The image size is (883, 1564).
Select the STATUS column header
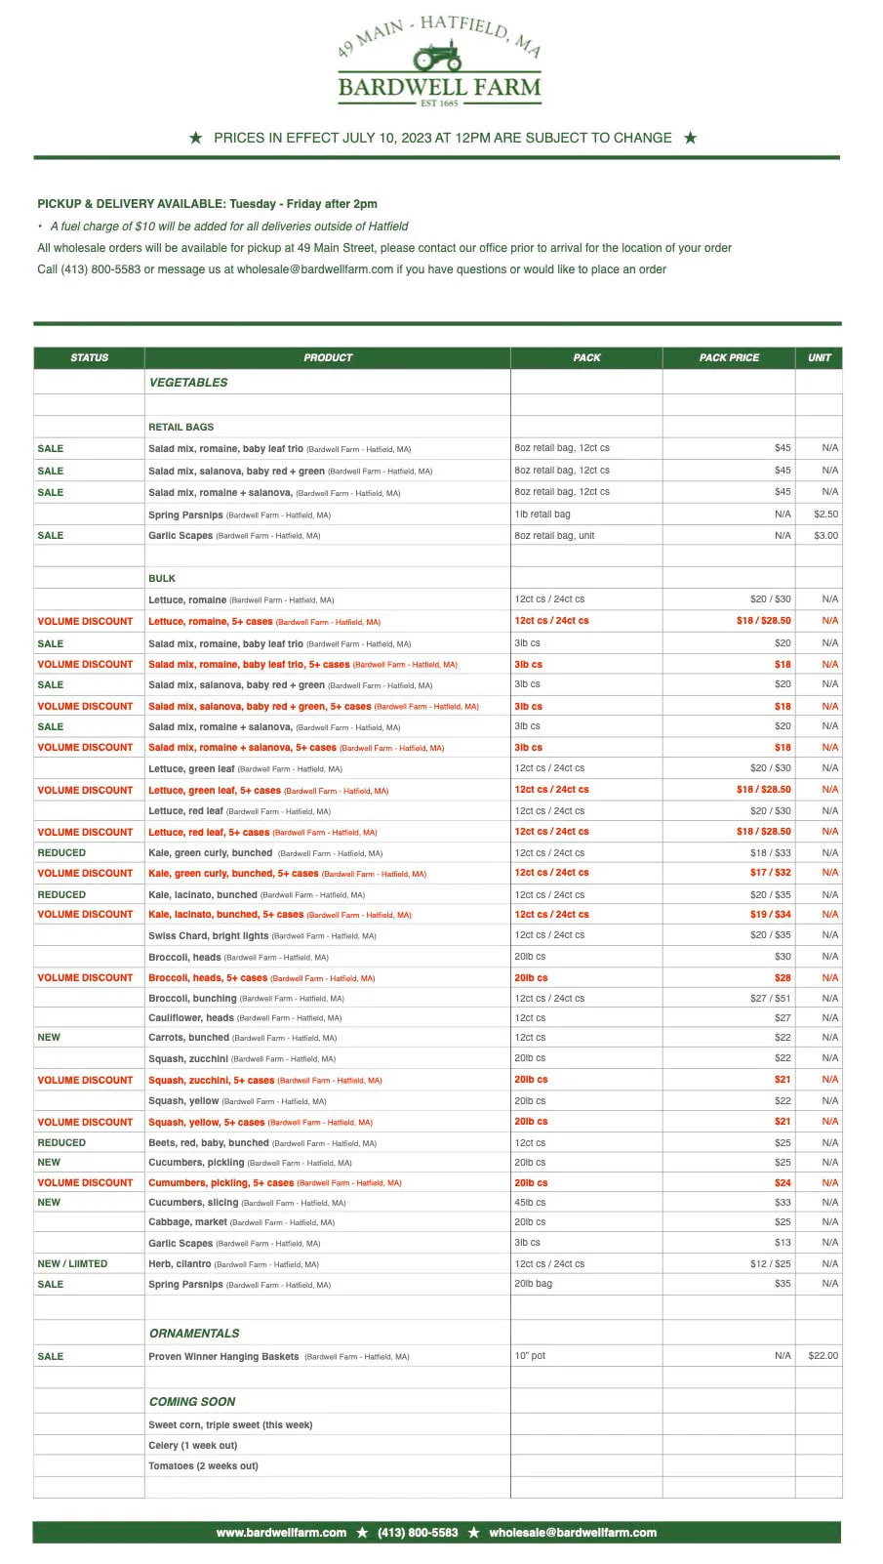89,357
